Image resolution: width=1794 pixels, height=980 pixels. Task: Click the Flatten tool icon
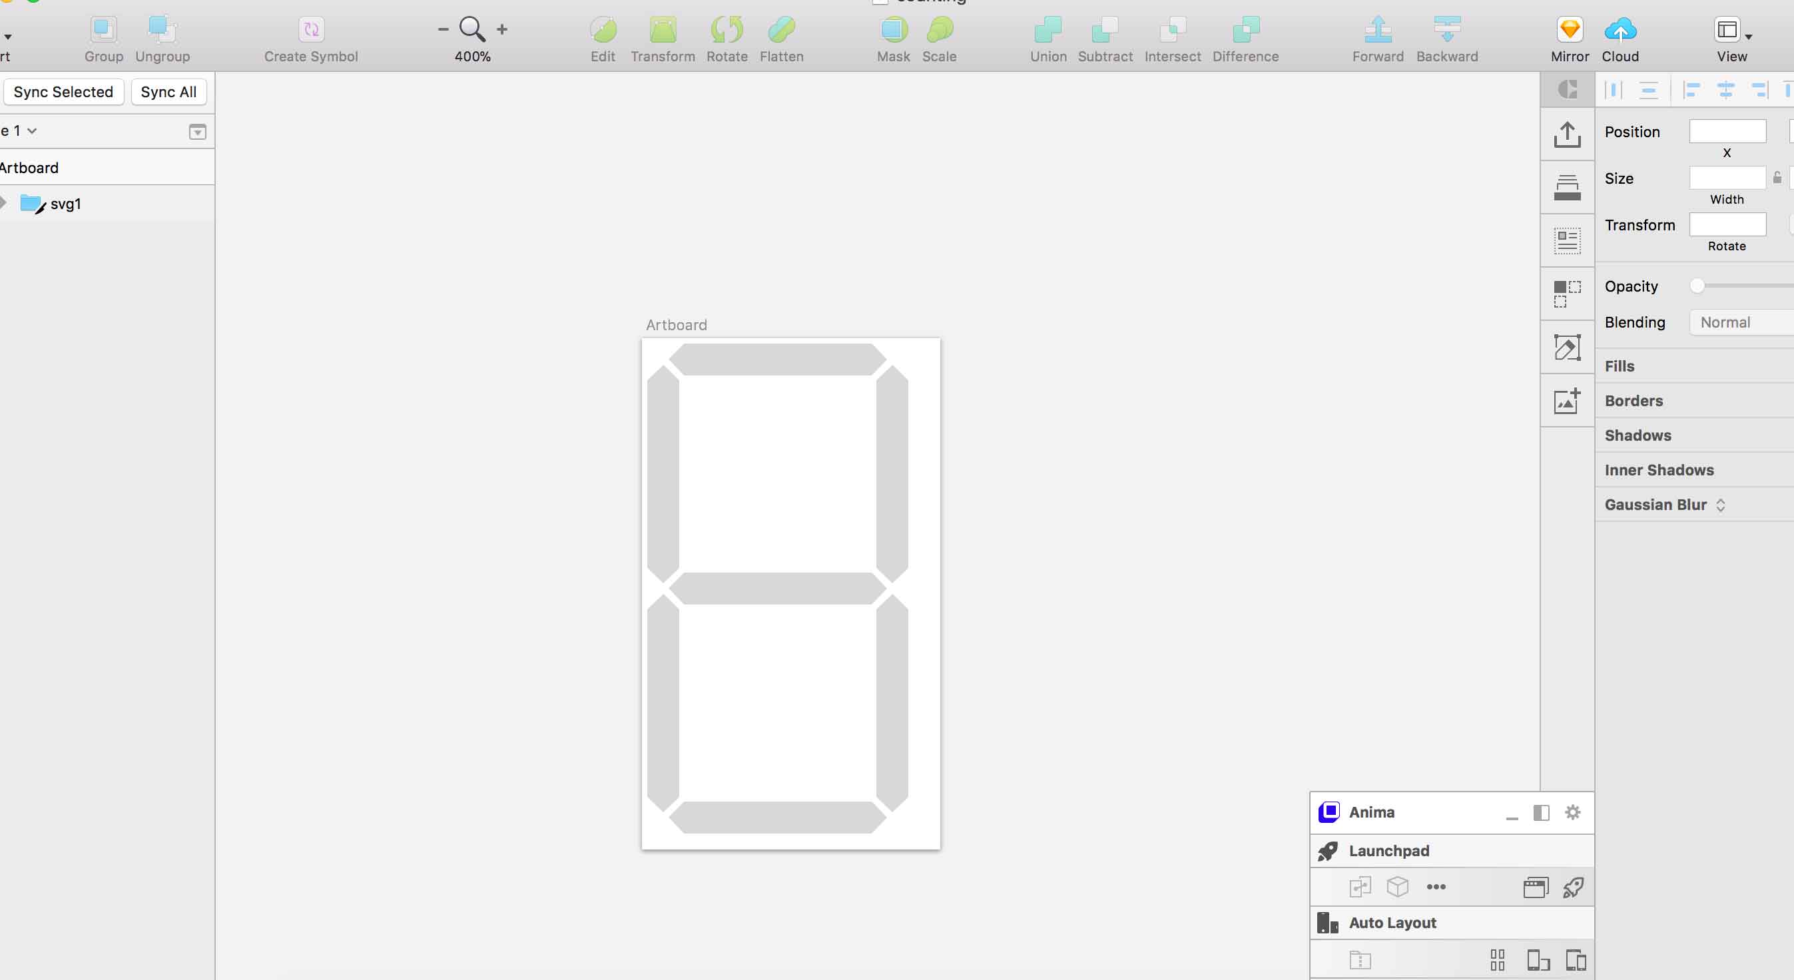pos(781,30)
